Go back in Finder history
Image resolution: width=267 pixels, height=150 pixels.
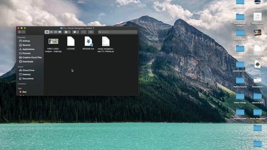[x=20, y=32]
